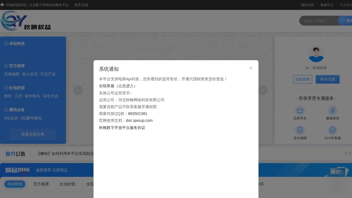Open the 【赚钱】 announcement headline

point(65,153)
